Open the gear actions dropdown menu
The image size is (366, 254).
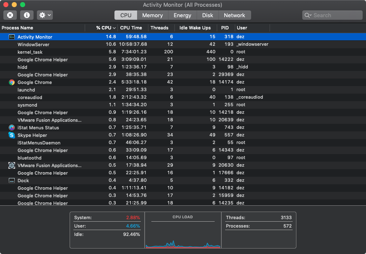(x=45, y=15)
